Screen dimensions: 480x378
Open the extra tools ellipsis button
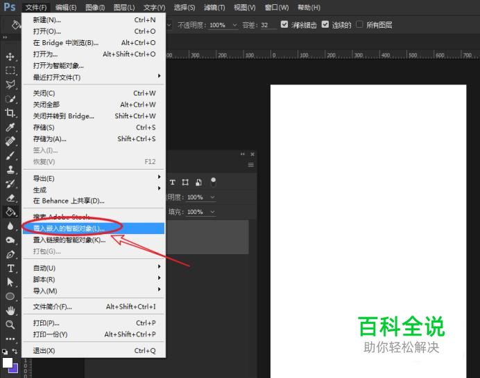pos(10,339)
